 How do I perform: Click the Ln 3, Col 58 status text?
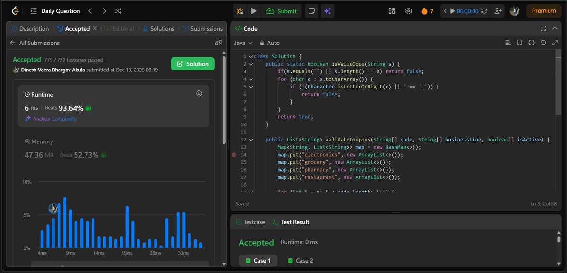pyautogui.click(x=543, y=204)
